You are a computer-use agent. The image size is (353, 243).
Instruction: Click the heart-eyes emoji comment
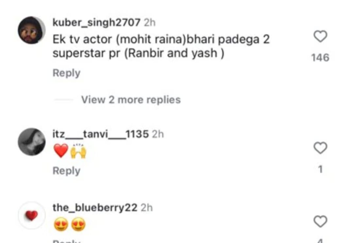coord(70,224)
